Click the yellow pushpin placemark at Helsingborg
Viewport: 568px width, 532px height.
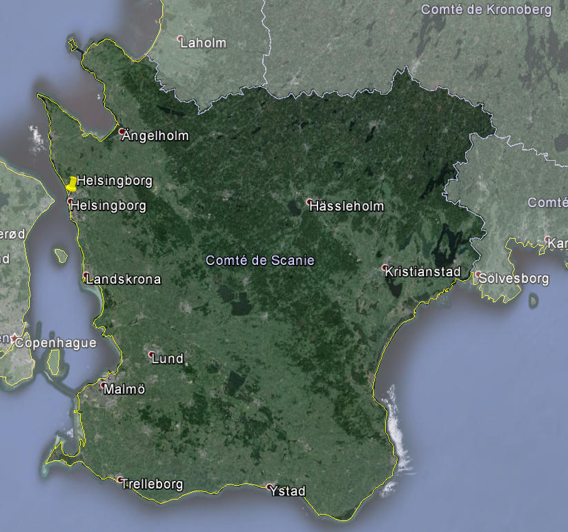pyautogui.click(x=71, y=184)
